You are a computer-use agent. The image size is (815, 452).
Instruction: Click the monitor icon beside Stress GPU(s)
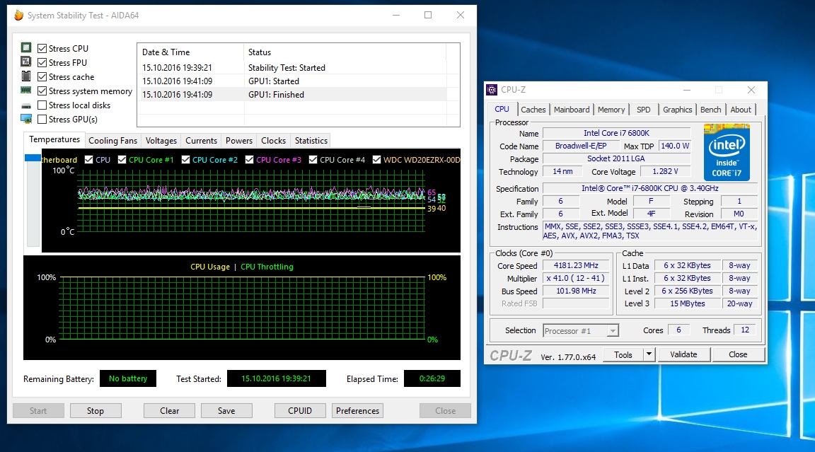pos(26,119)
